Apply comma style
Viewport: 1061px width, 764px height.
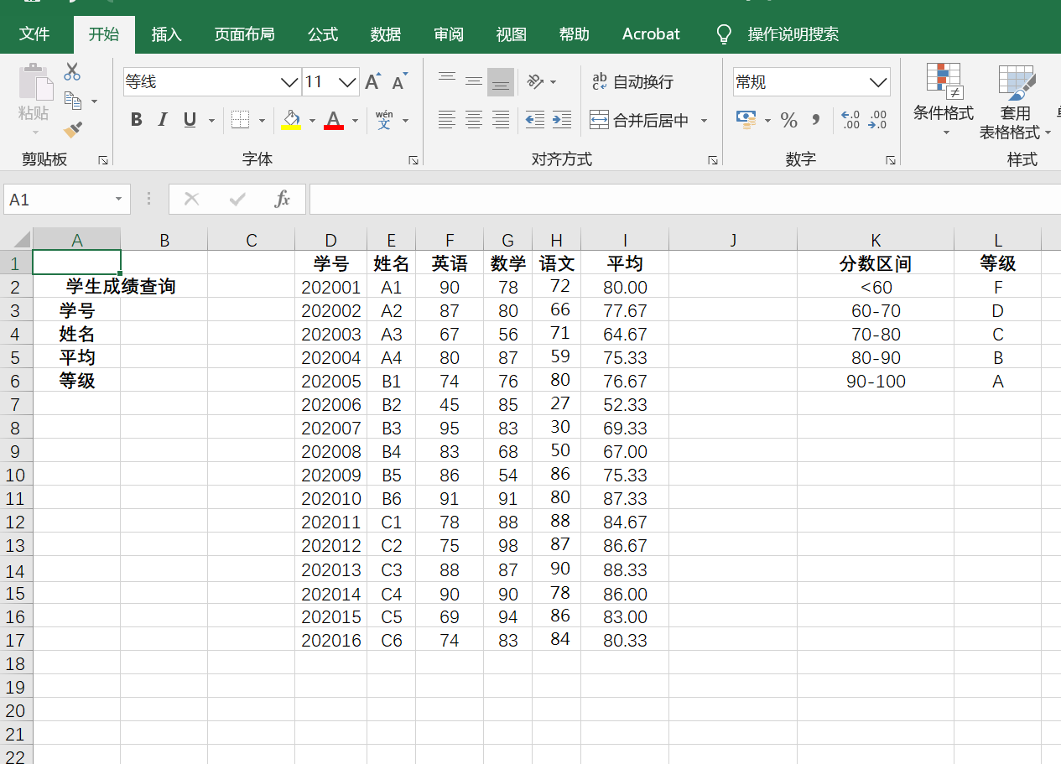[x=815, y=120]
